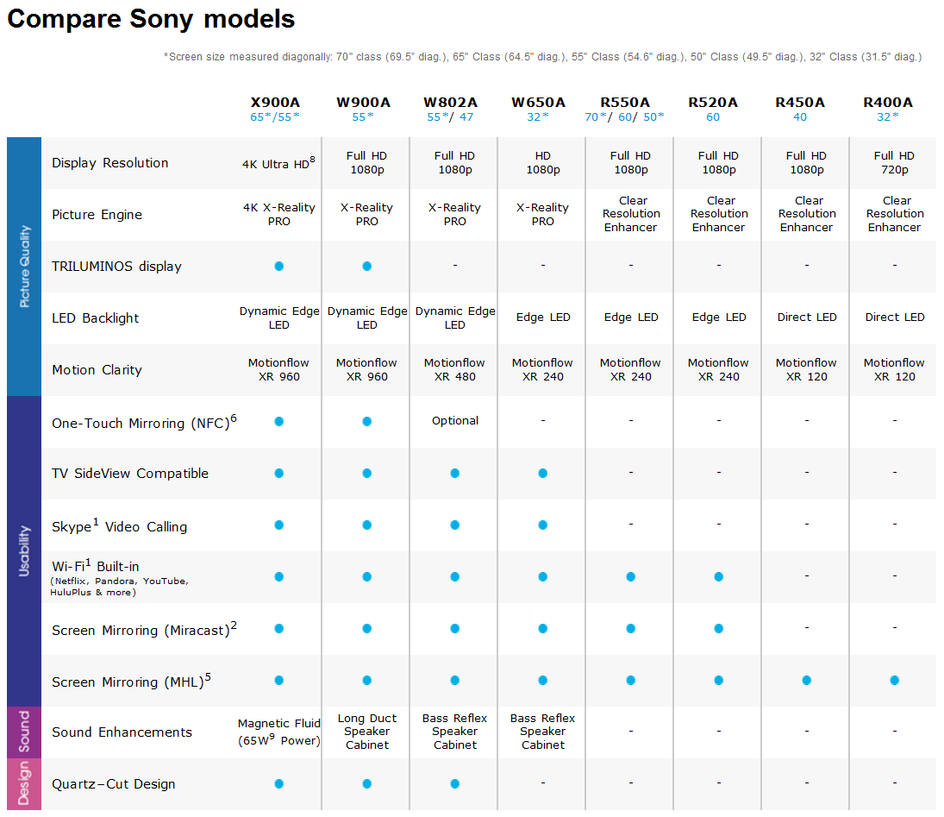Select the 70* size under R550A
944x817 pixels.
point(596,116)
